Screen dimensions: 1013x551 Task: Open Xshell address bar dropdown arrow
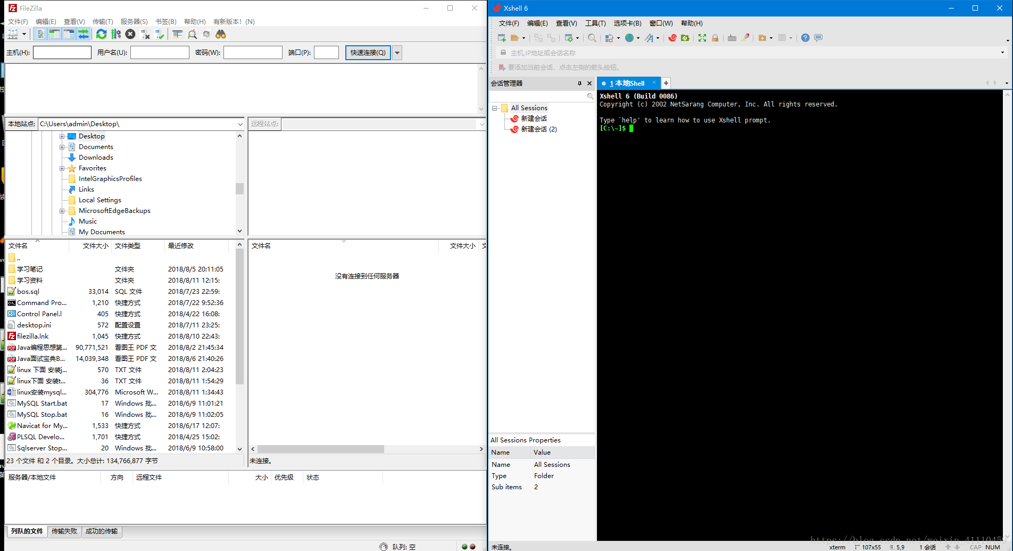(x=1002, y=53)
